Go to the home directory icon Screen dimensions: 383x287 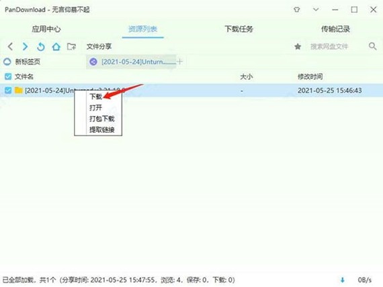(56, 46)
